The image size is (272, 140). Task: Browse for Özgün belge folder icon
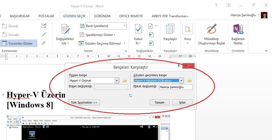click(x=125, y=81)
